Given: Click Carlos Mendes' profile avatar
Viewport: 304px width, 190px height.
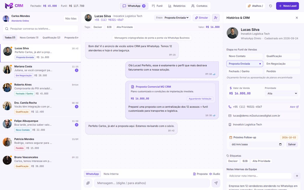Looking at the screenshot, I should (6, 18).
